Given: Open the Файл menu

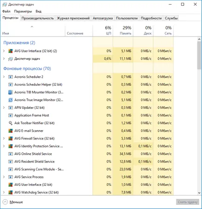Looking at the screenshot, I should click(7, 11).
